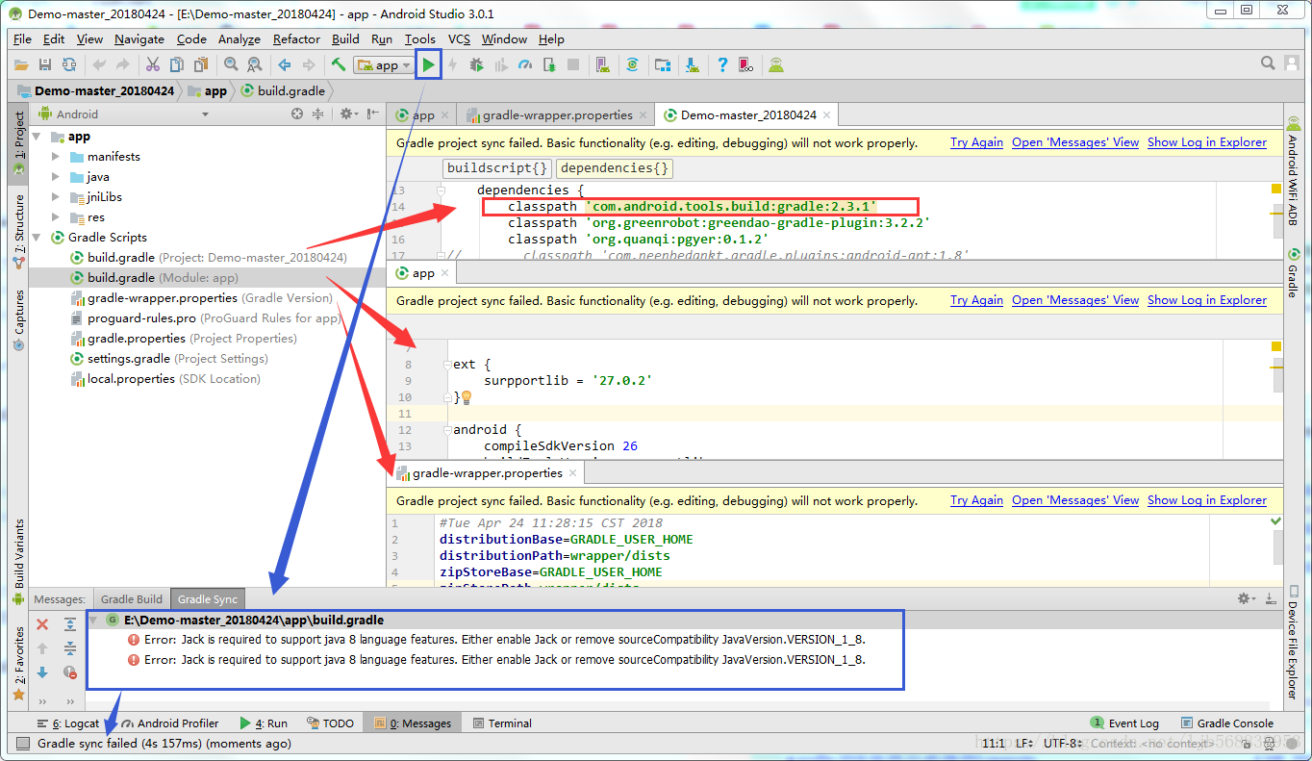Expand the manifests folder

tap(55, 157)
